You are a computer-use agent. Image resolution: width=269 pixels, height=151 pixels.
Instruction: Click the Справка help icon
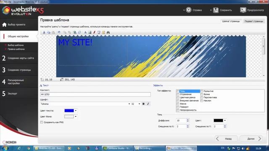point(189,10)
